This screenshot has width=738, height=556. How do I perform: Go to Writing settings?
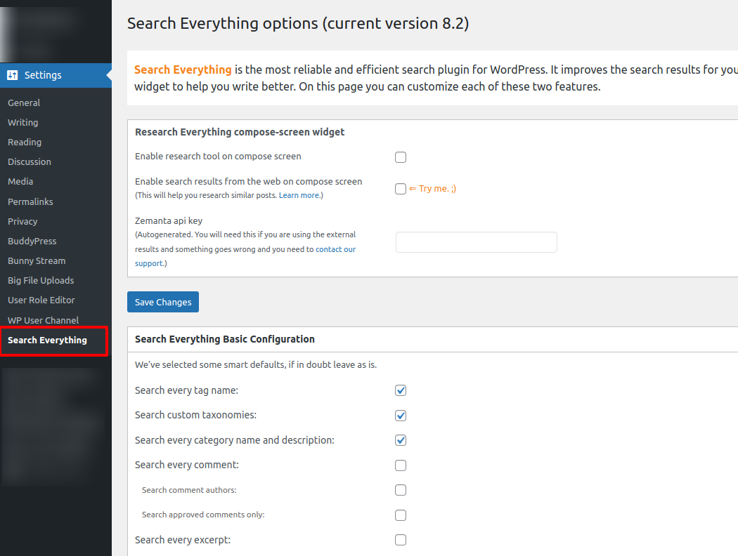point(23,122)
